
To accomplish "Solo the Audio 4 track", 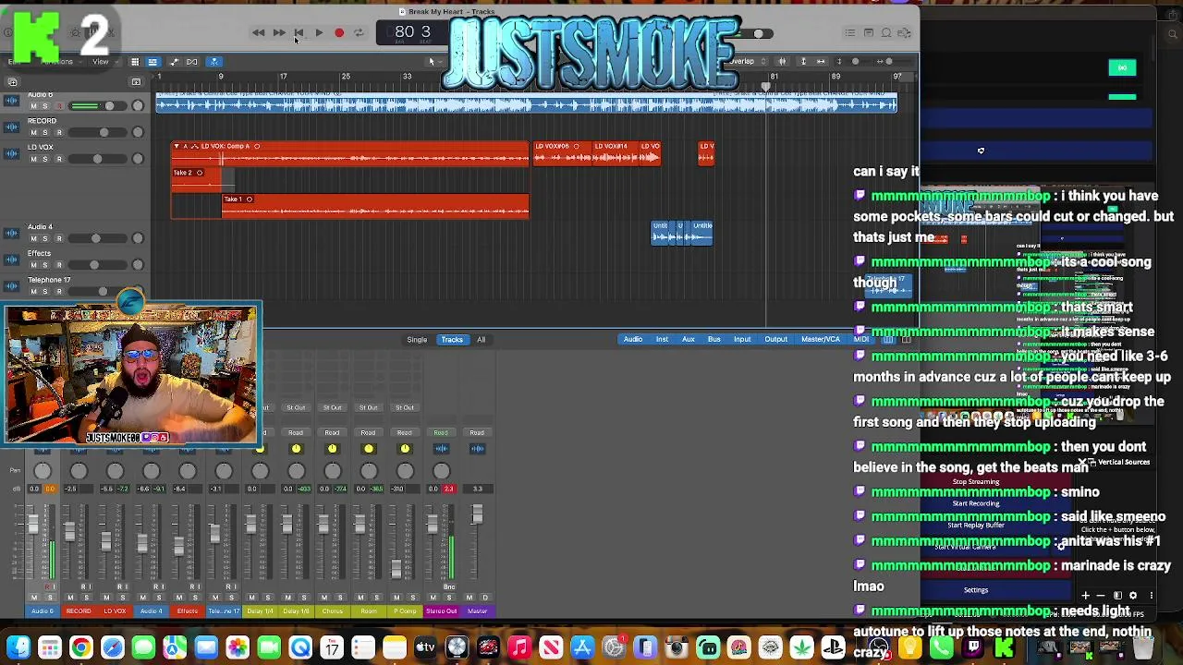I will tap(45, 238).
